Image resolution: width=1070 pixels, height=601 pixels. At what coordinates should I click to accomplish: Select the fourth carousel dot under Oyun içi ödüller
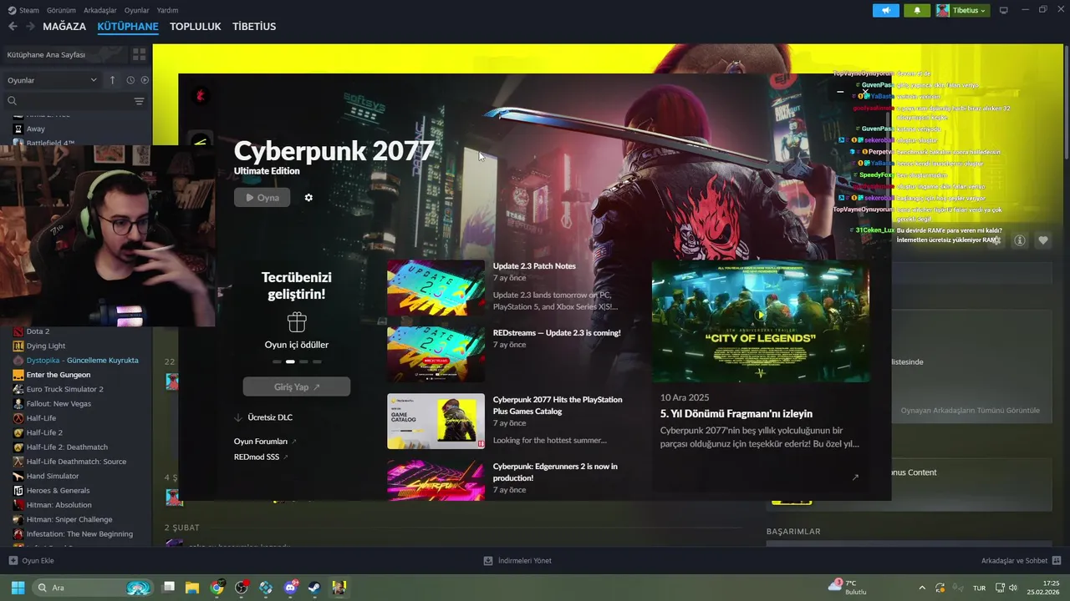pyautogui.click(x=317, y=361)
